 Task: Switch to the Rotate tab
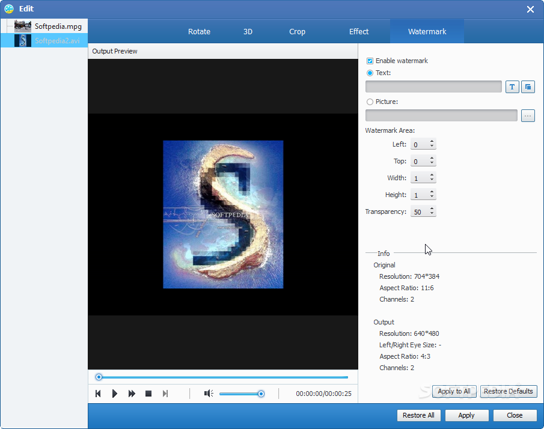(x=199, y=32)
